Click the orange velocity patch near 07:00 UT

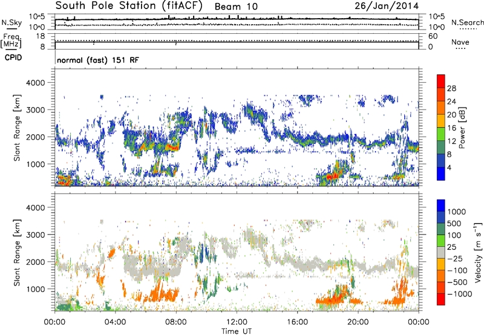coord(163,293)
